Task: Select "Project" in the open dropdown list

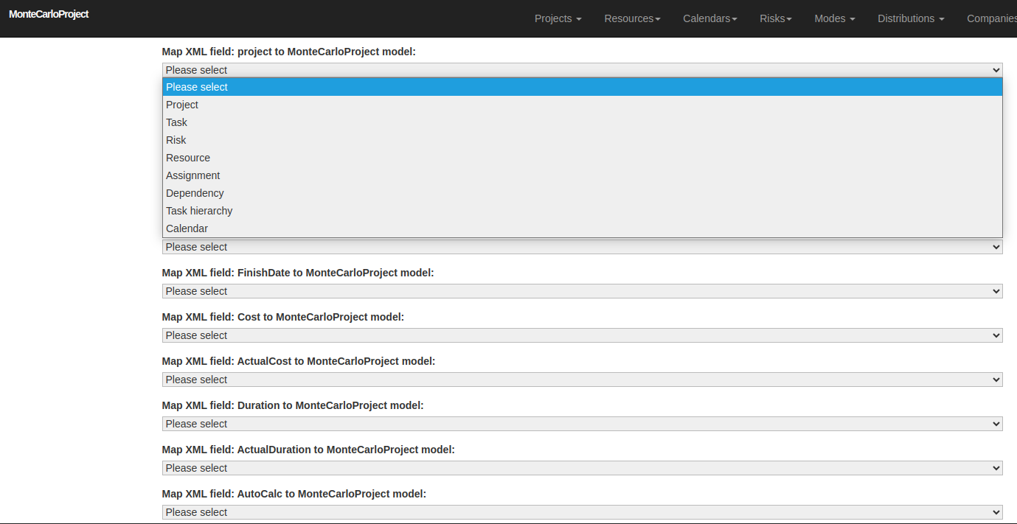Action: 181,104
